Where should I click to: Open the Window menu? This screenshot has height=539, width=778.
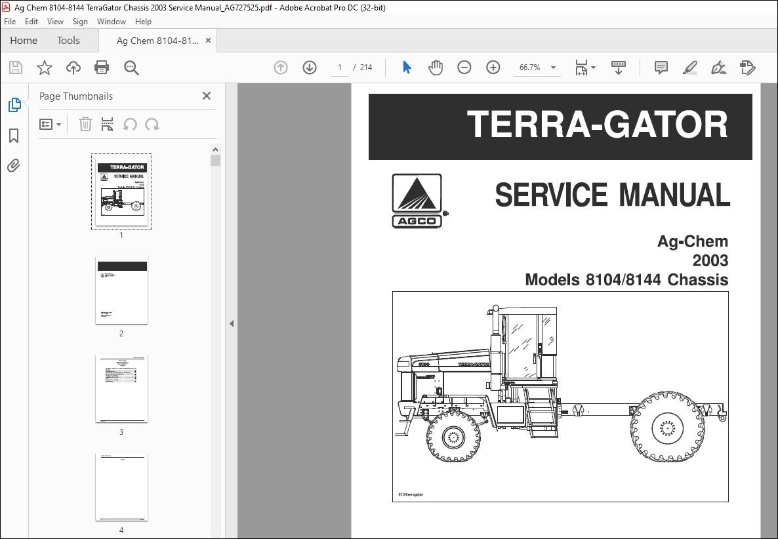tap(111, 22)
